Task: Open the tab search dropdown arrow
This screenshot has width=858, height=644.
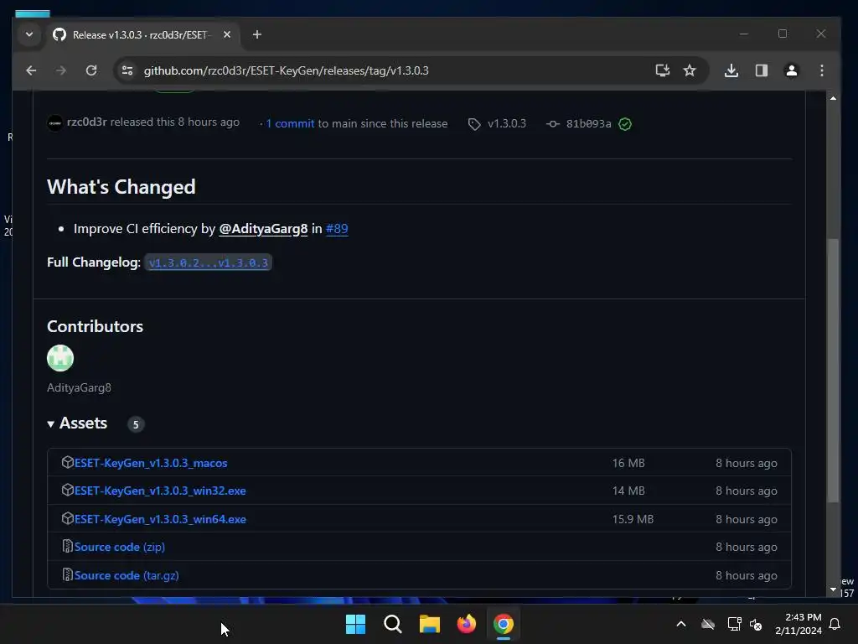Action: [29, 34]
